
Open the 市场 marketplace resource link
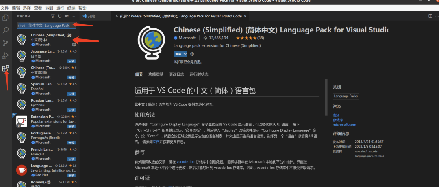pyautogui.click(x=336, y=115)
